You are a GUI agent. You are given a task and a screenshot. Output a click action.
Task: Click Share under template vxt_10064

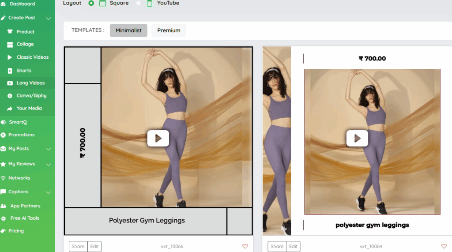[x=277, y=246]
